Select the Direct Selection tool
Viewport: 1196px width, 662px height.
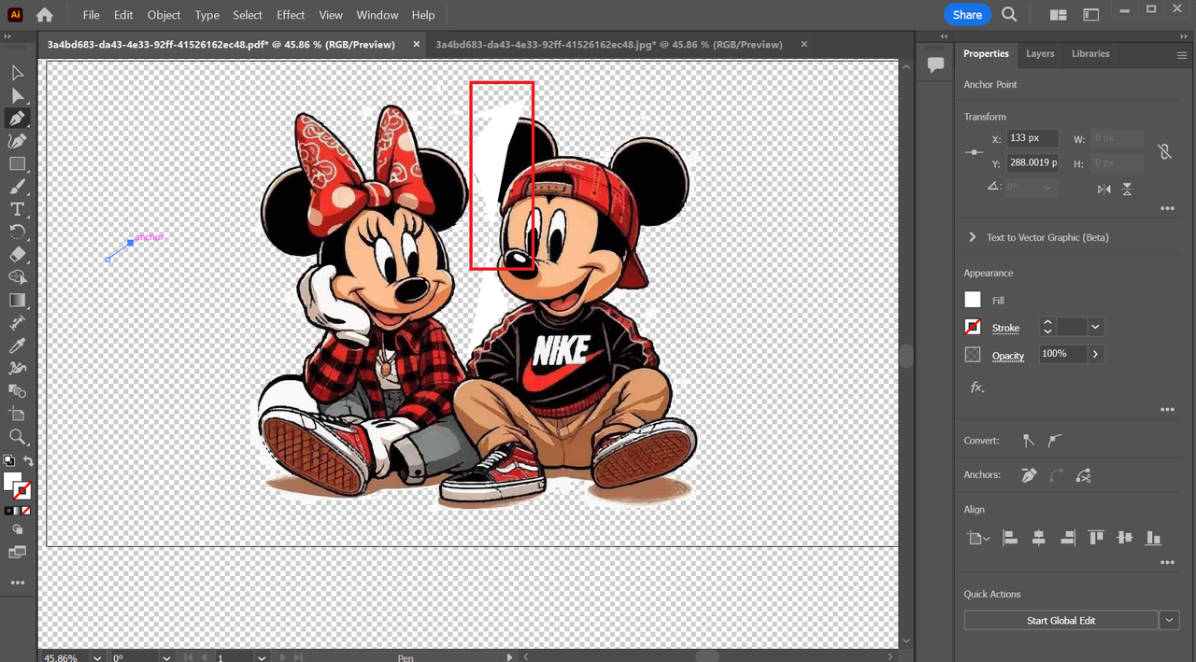pyautogui.click(x=17, y=95)
